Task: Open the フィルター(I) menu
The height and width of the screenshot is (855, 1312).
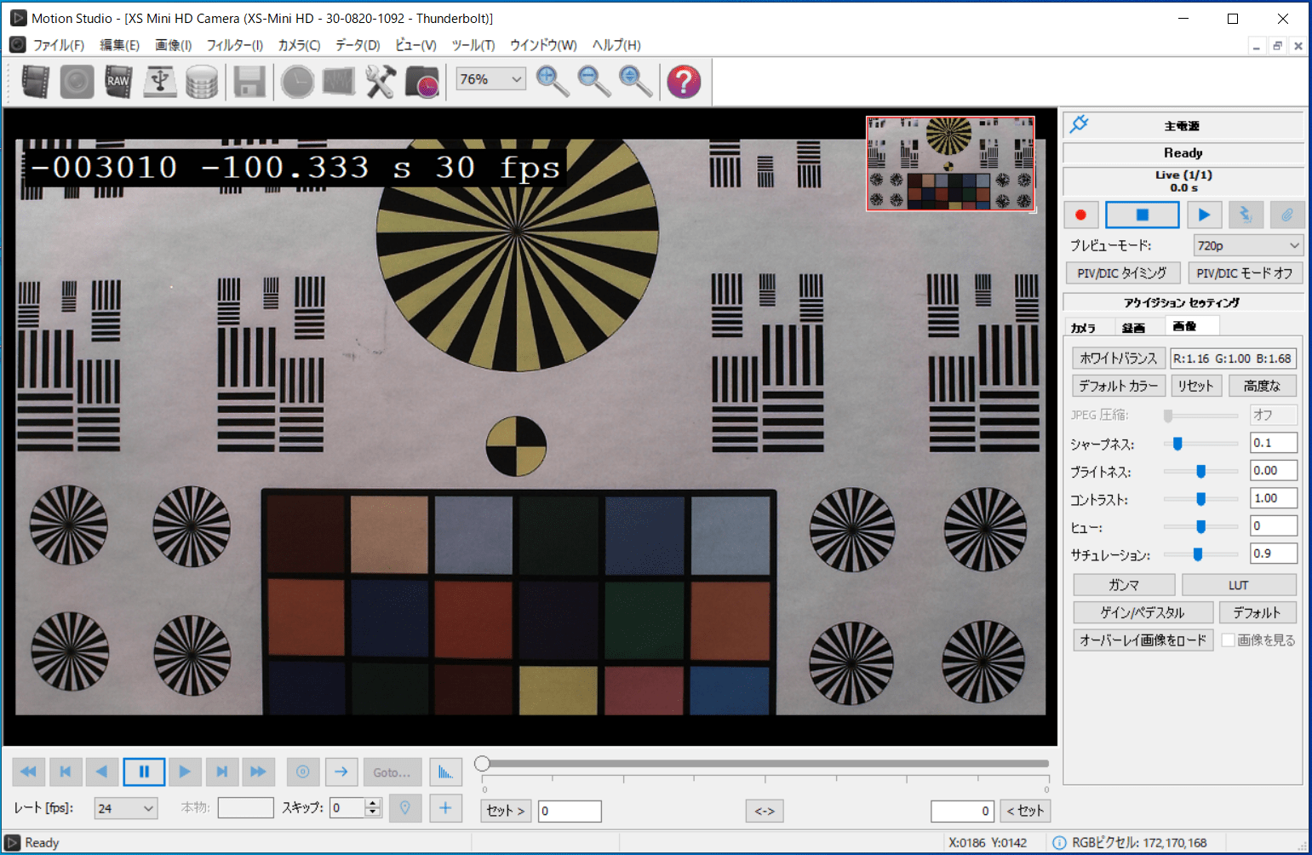Action: [234, 45]
